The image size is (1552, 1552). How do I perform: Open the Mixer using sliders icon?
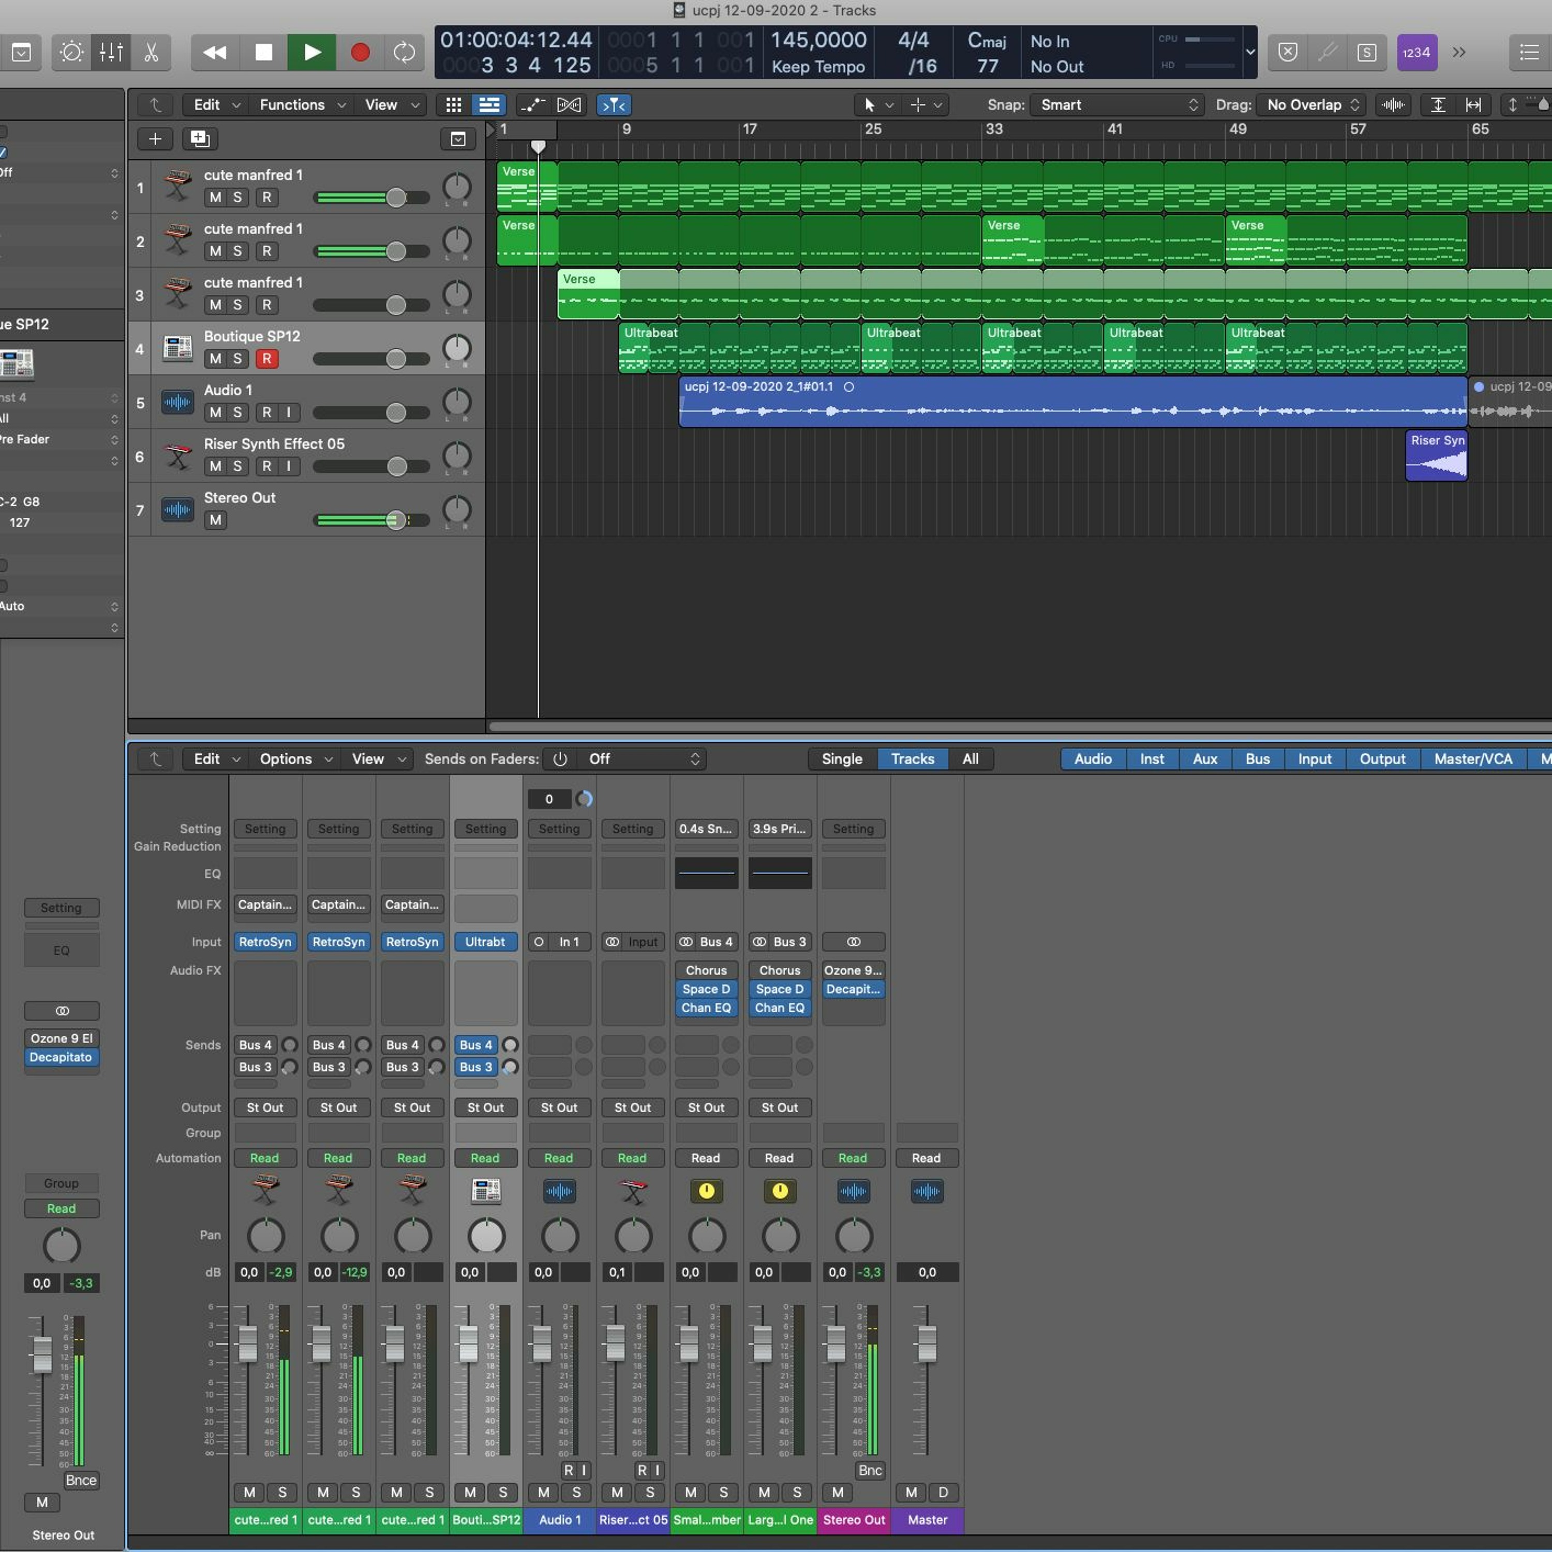111,53
